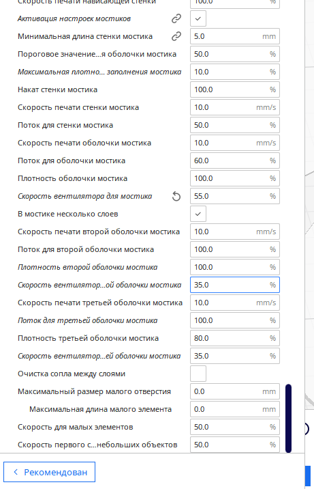Focus Скорость вентилятора для мостика field
The width and height of the screenshot is (314, 489).
[x=235, y=197]
